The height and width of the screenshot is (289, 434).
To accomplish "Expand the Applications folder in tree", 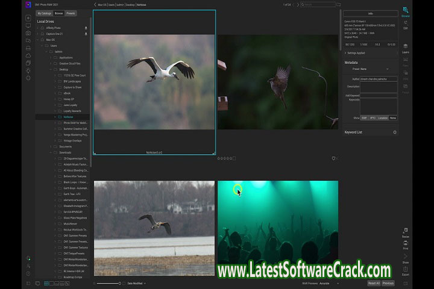I will (x=51, y=58).
